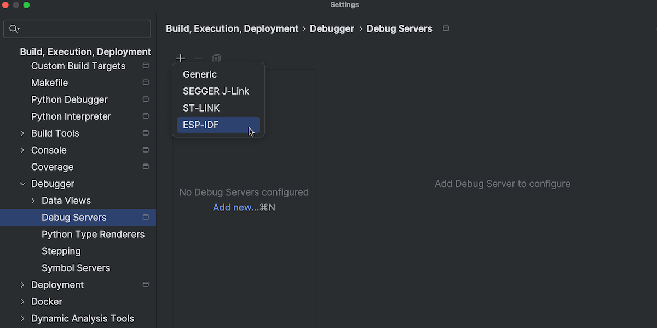This screenshot has width=657, height=328.
Task: Choose ESP-IDF from the popup menu
Action: (201, 125)
